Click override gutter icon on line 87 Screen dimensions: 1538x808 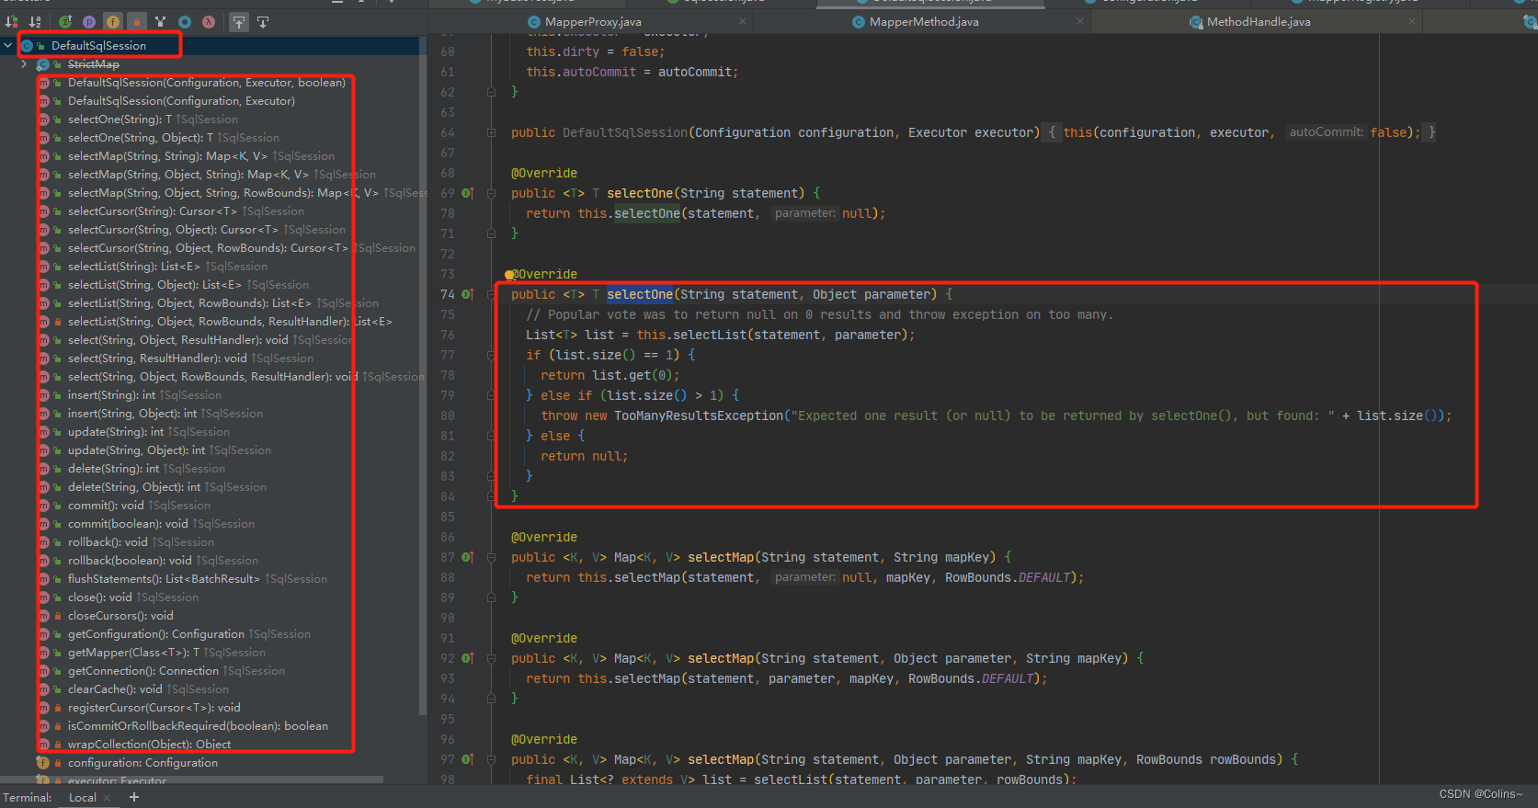467,557
